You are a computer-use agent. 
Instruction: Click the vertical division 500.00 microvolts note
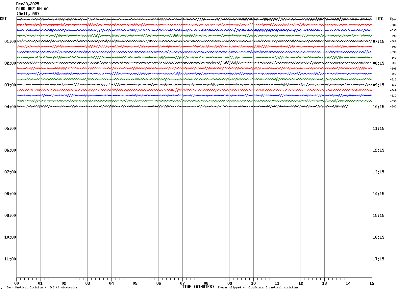pos(42,288)
